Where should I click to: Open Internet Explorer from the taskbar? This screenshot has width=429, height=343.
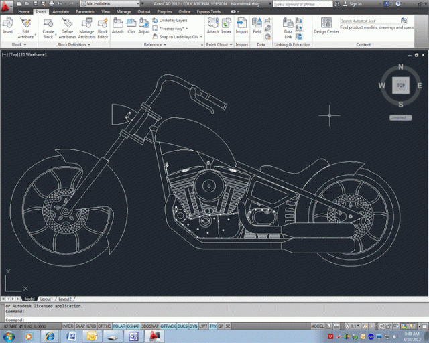[x=50, y=336]
